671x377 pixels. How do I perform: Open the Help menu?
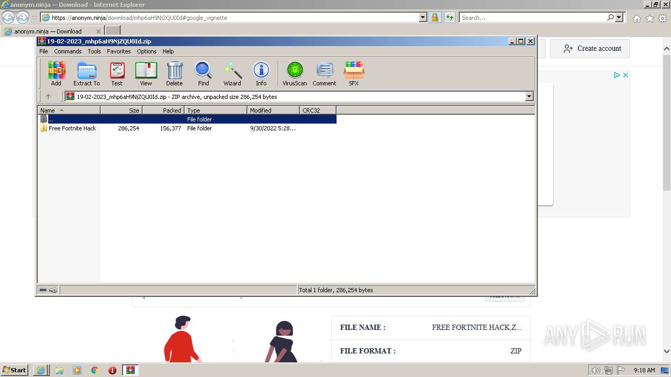(x=168, y=51)
